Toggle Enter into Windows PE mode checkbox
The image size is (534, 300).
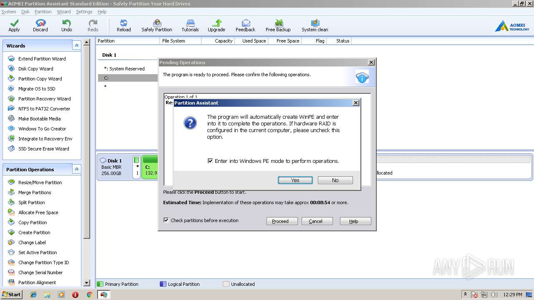(x=210, y=161)
